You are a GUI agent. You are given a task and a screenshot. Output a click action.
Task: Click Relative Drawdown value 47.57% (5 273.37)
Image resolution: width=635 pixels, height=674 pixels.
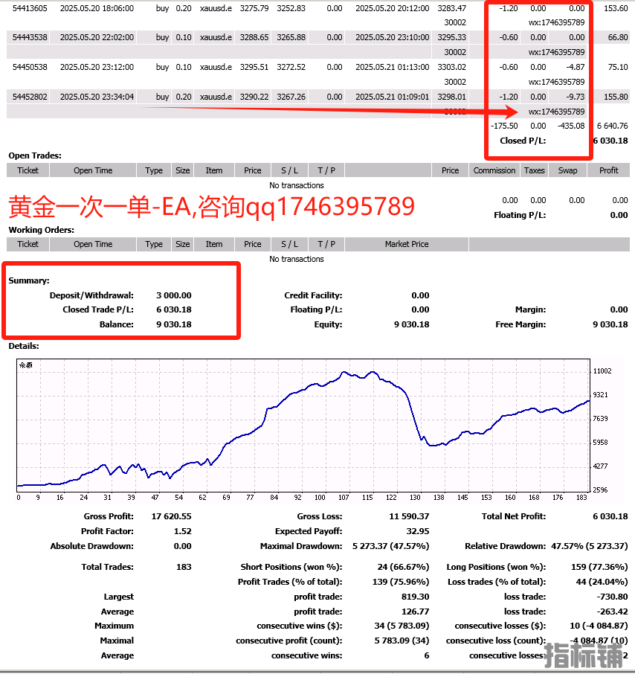tap(590, 546)
